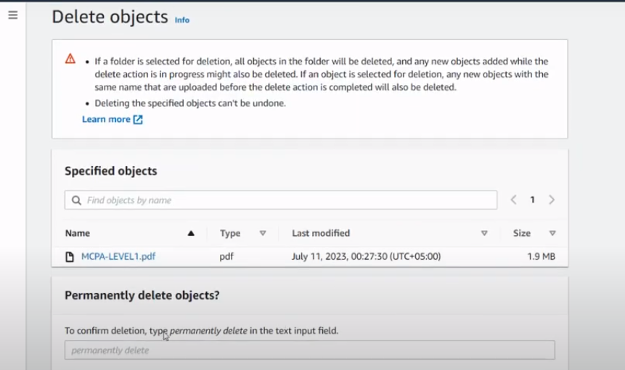Click the Last modified column header label

coord(321,234)
